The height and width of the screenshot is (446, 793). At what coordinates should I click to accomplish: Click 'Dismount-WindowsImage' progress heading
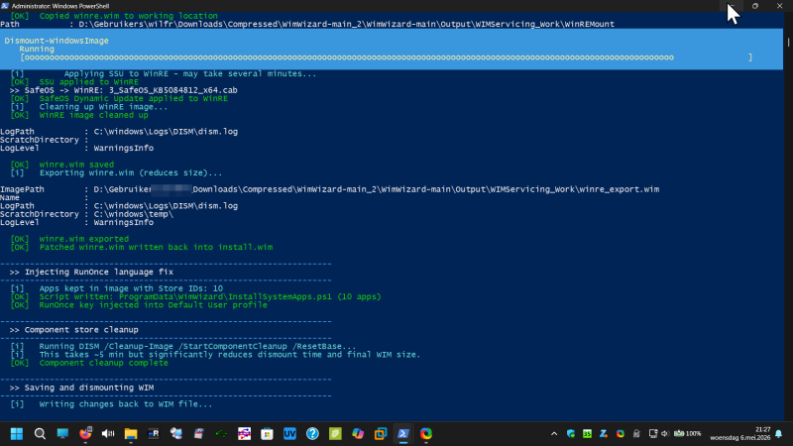click(x=57, y=41)
